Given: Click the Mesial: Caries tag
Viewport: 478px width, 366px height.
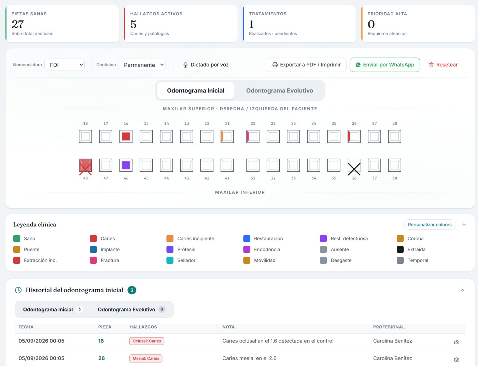Looking at the screenshot, I should coord(146,358).
